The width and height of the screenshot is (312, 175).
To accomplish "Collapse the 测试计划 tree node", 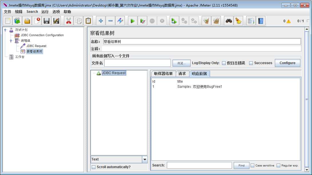I will [5, 30].
